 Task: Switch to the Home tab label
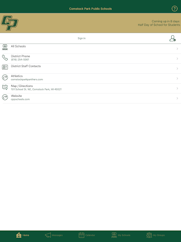[26, 235]
